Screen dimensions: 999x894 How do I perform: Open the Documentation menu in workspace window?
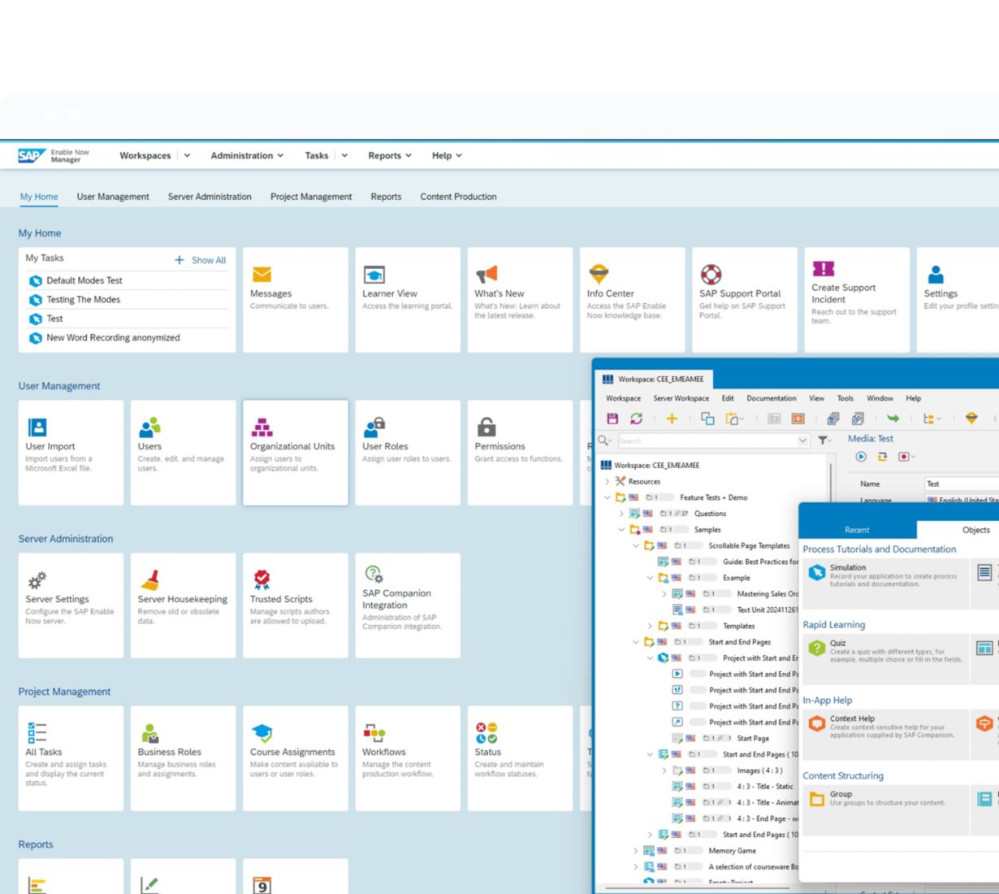771,398
